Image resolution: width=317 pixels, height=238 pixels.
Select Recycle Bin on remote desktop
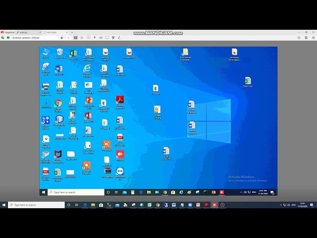click(60, 54)
